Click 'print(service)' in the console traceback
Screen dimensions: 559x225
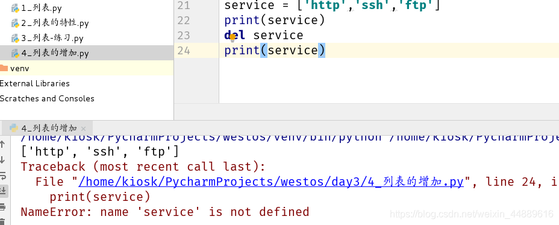click(100, 197)
